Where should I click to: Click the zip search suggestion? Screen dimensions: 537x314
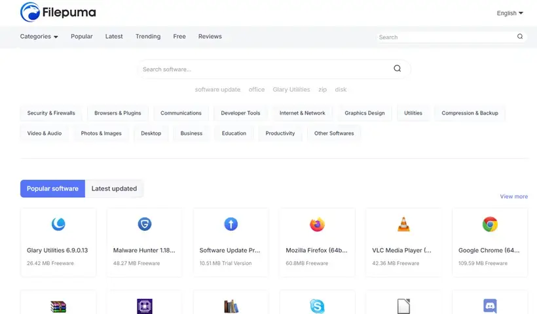point(323,89)
